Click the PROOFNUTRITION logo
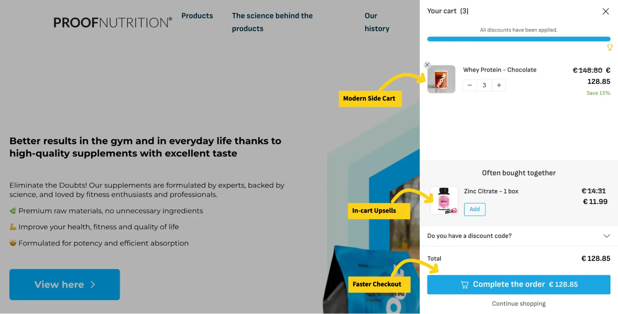Image resolution: width=618 pixels, height=314 pixels. pos(113,23)
